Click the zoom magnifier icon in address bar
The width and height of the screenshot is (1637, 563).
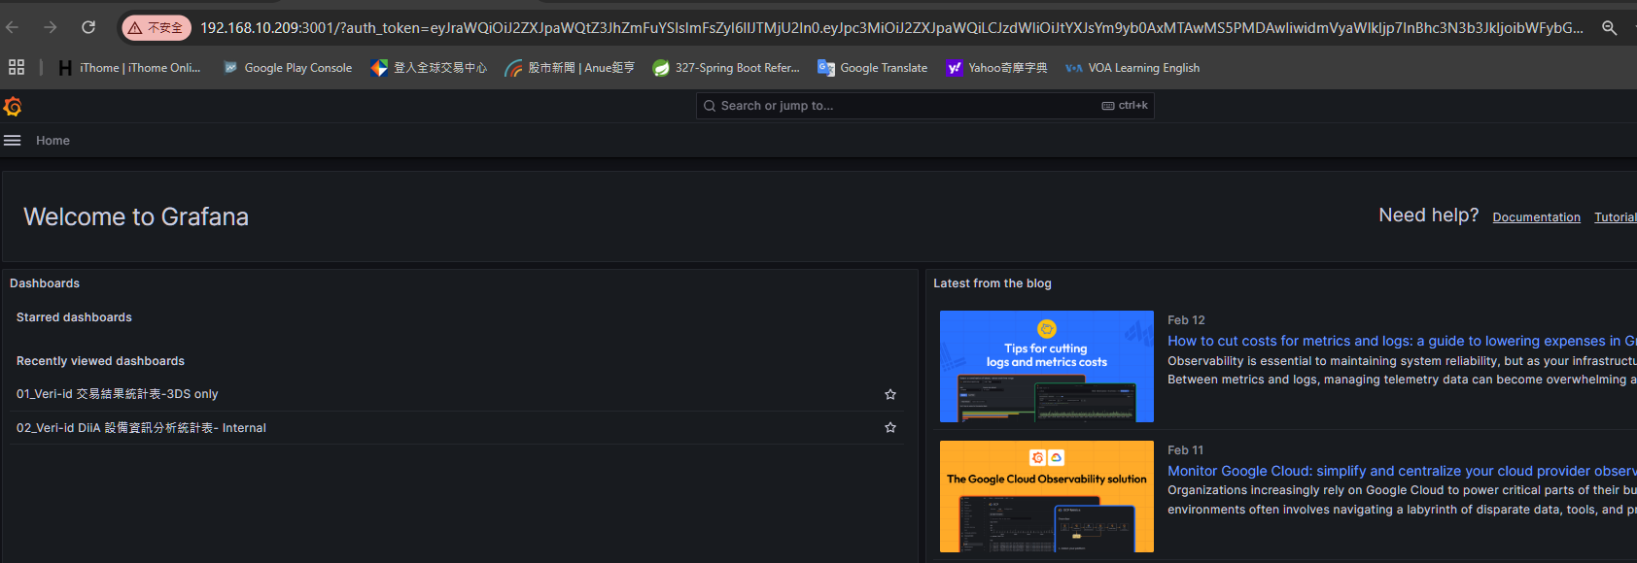(1609, 28)
